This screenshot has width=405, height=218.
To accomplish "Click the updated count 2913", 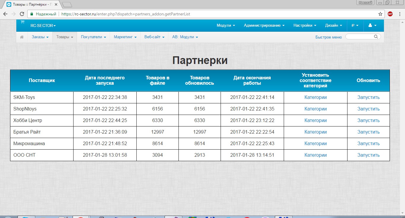I will 200,155.
